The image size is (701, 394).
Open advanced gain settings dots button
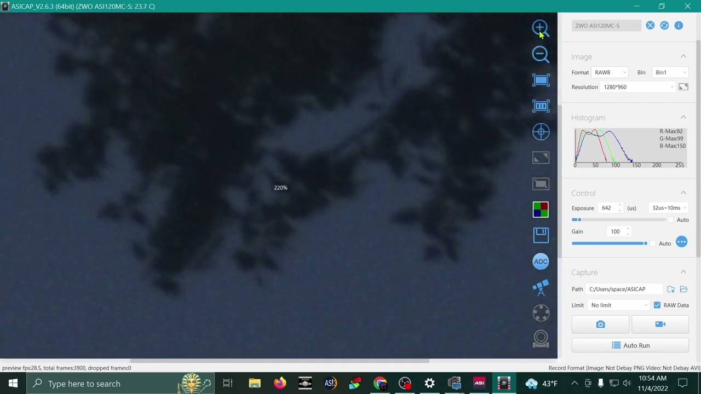tap(681, 242)
